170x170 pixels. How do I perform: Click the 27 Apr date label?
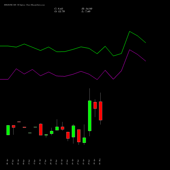pos(78,162)
